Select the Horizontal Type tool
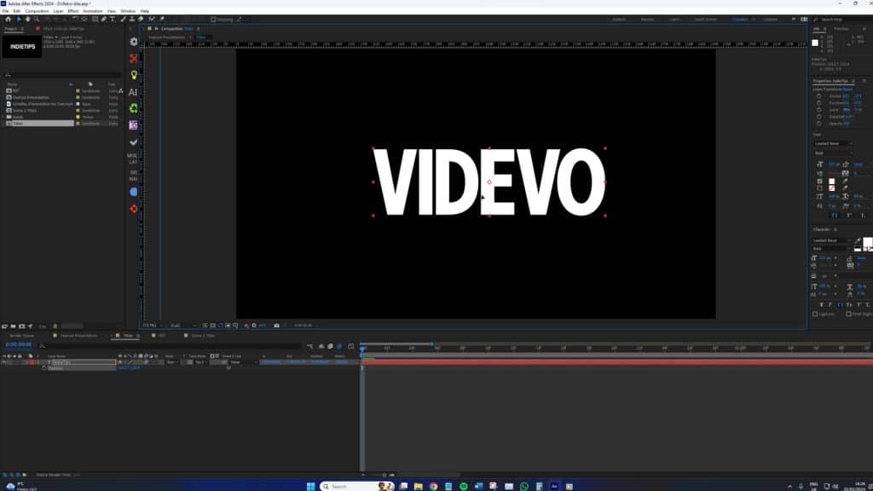Viewport: 873px width, 491px height. pos(112,19)
